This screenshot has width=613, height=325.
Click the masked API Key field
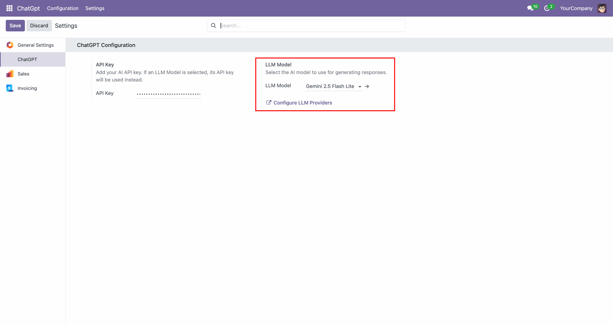click(168, 94)
